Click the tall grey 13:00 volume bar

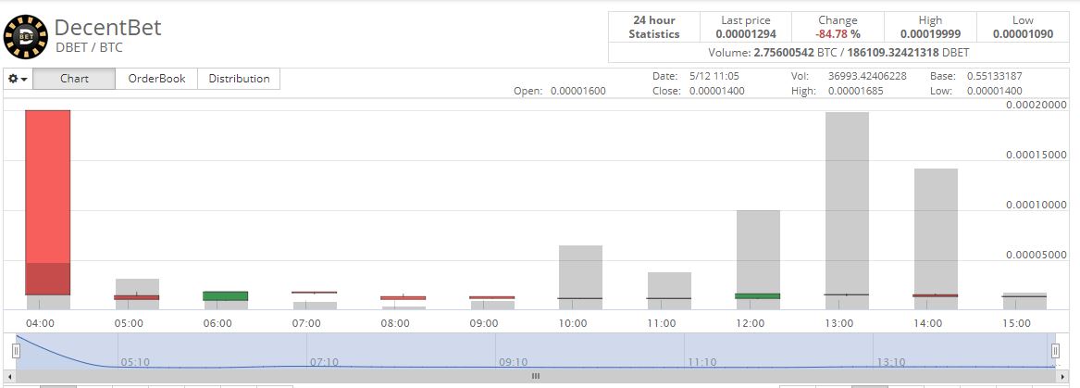[x=847, y=210]
